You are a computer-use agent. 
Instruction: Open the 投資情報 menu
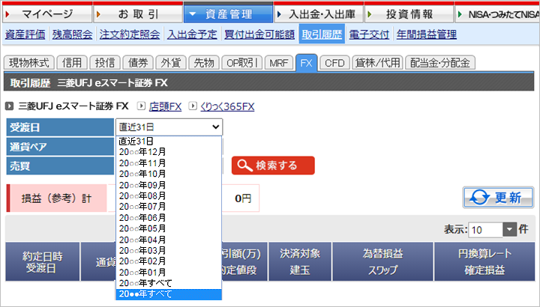pyautogui.click(x=409, y=14)
